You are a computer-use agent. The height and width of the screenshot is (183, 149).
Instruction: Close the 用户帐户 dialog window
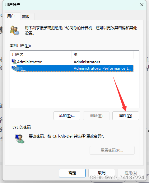[x=142, y=5]
